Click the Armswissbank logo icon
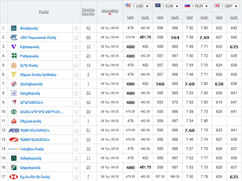 point(14,84)
